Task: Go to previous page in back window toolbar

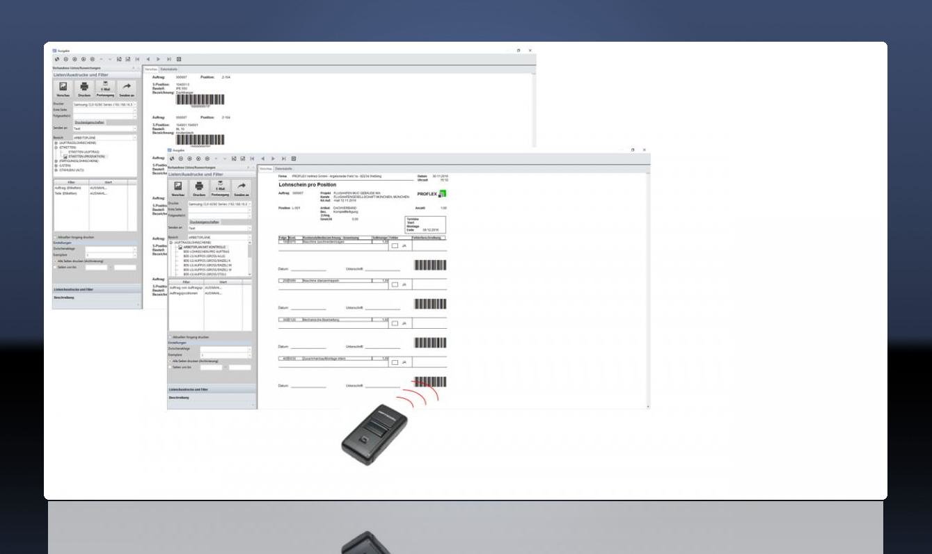Action: point(147,60)
